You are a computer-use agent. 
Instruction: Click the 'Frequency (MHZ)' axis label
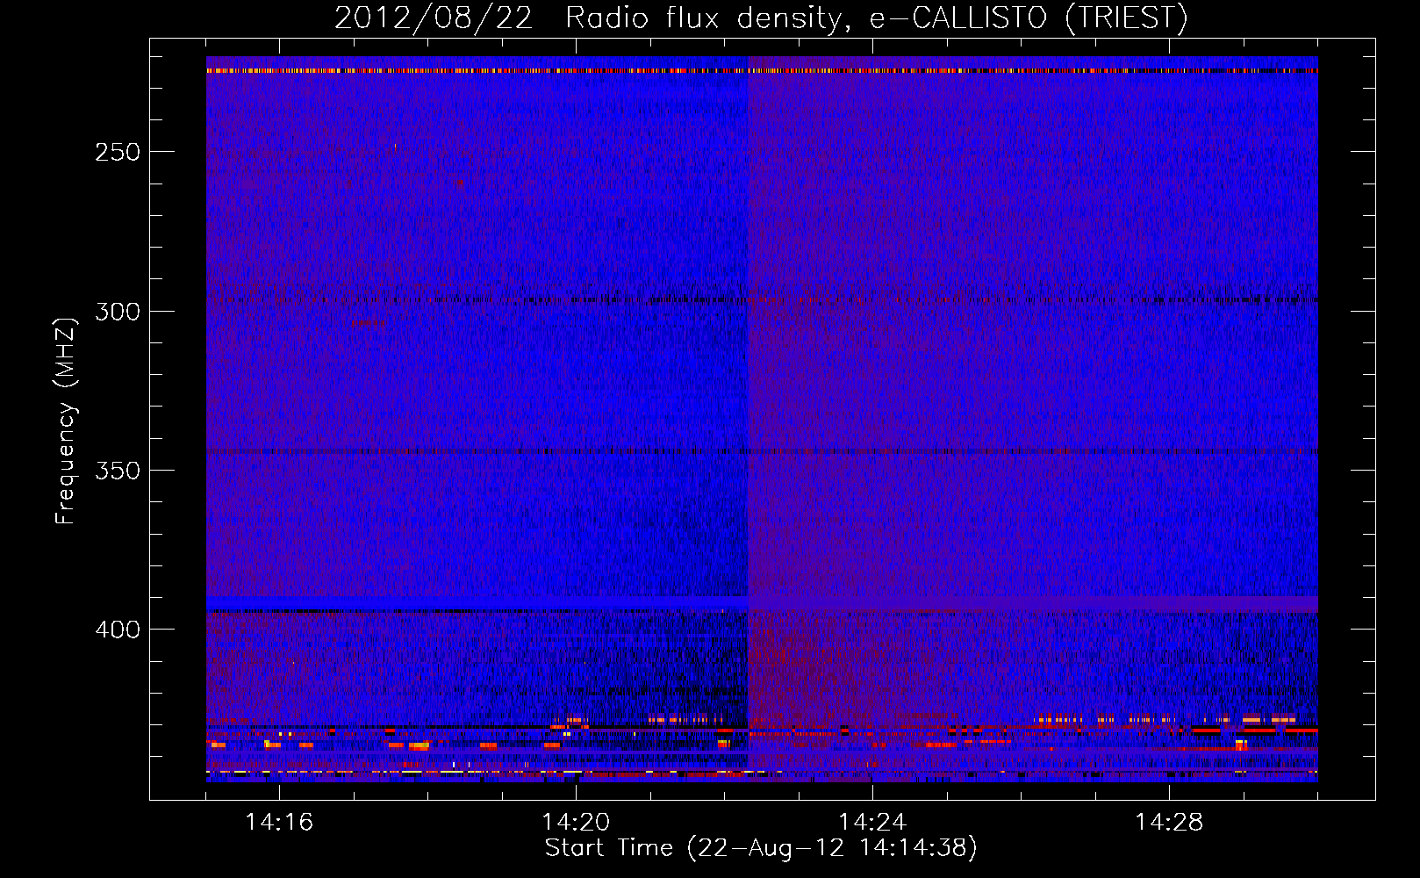click(66, 421)
